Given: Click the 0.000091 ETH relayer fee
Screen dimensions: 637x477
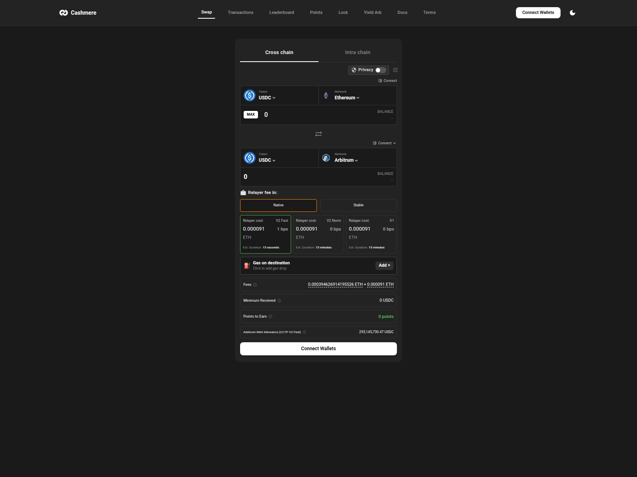Looking at the screenshot, I should click(380, 285).
